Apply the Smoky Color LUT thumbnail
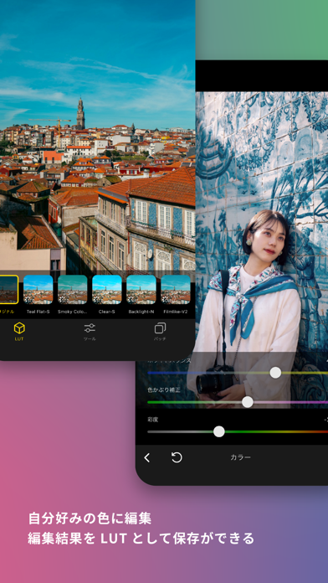 pyautogui.click(x=73, y=290)
